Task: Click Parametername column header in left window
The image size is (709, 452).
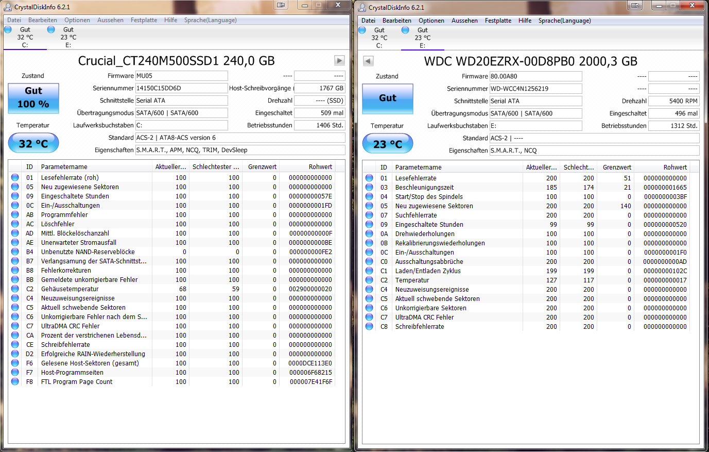Action: [95, 166]
